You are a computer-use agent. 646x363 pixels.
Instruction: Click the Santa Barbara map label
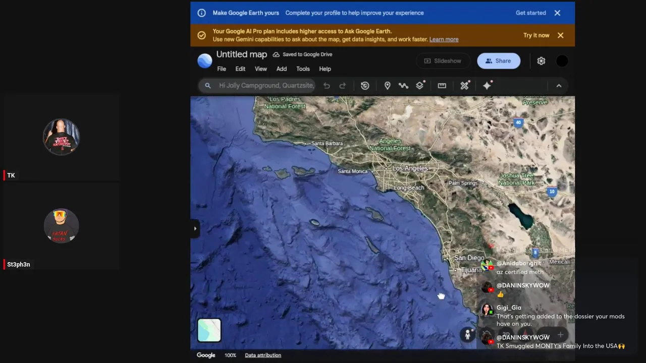point(327,144)
